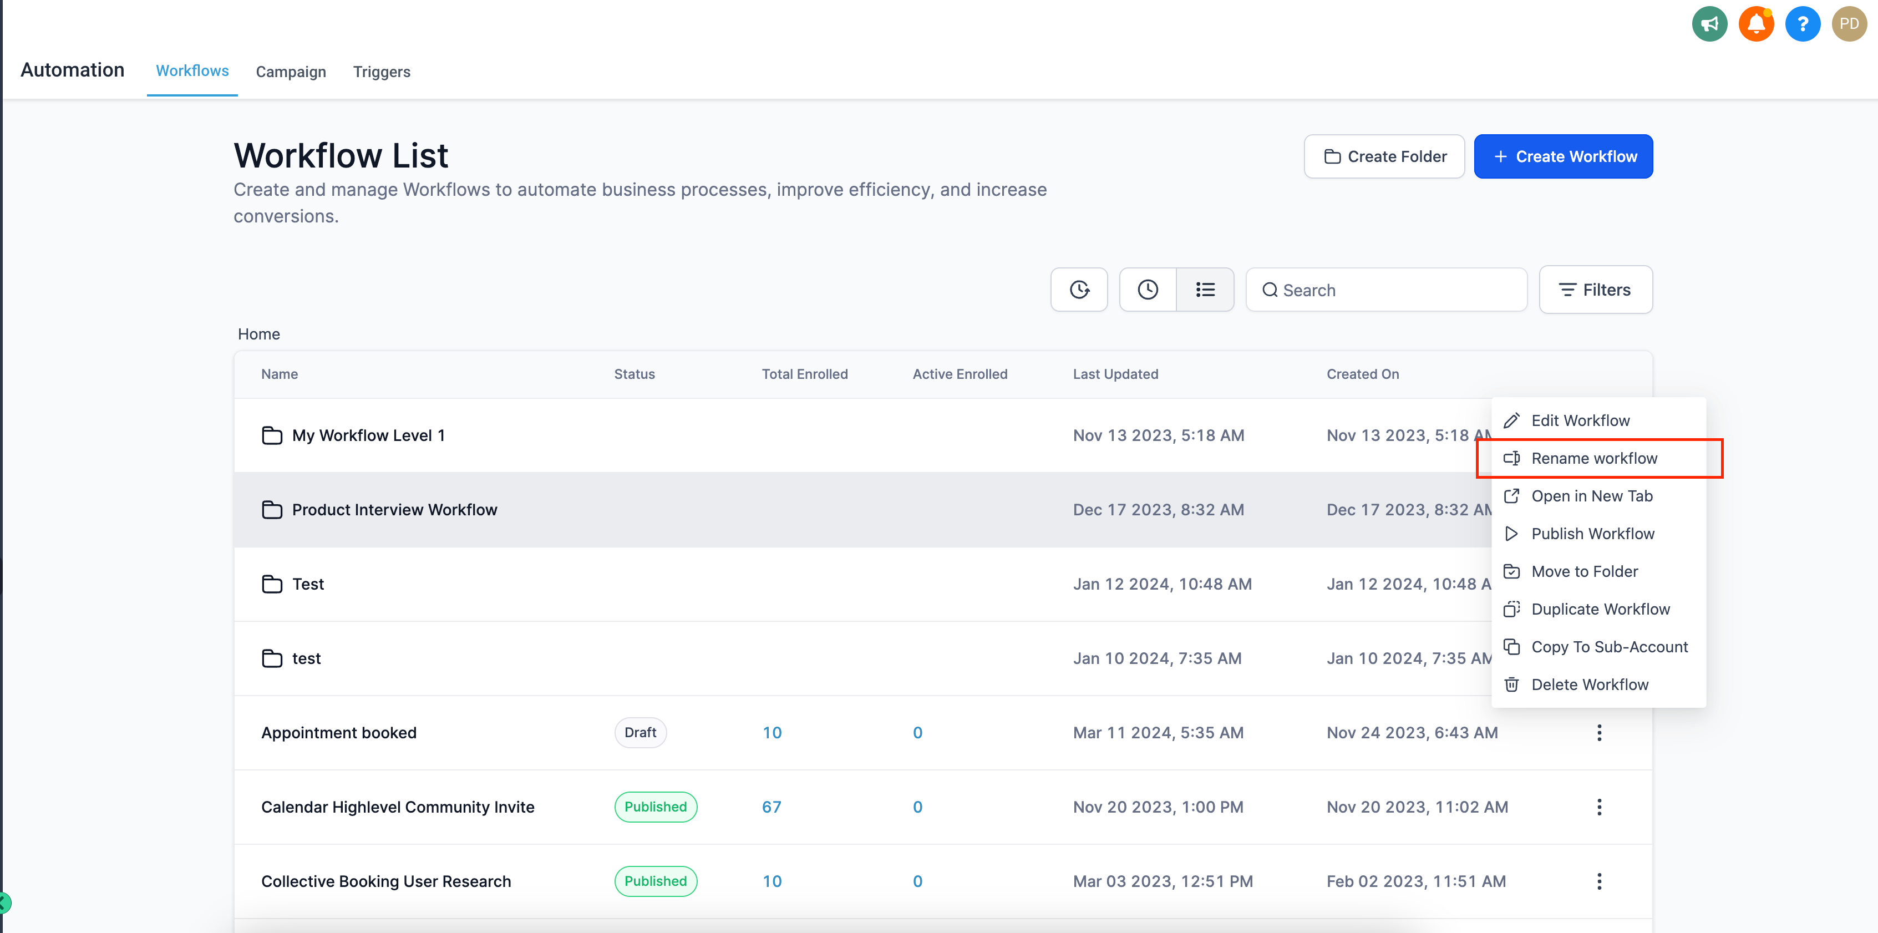Open three-dot menu for Appointment booked

(x=1599, y=733)
